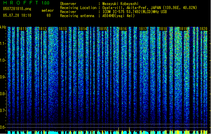The image size is (211, 134).
Task: Click the 1.1 frequency axis label
Action: pos(3,44)
